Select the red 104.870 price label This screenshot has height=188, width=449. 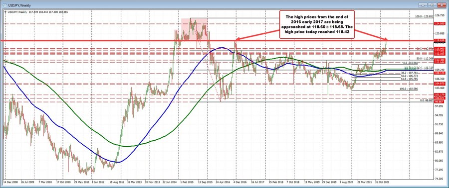point(439,84)
